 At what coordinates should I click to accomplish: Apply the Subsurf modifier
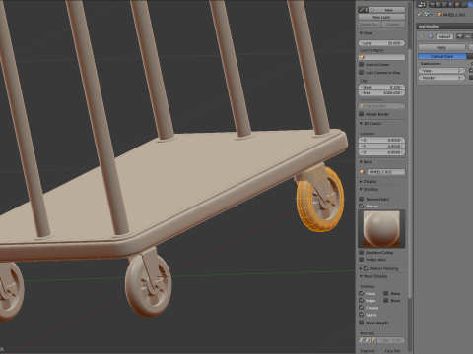click(x=441, y=47)
